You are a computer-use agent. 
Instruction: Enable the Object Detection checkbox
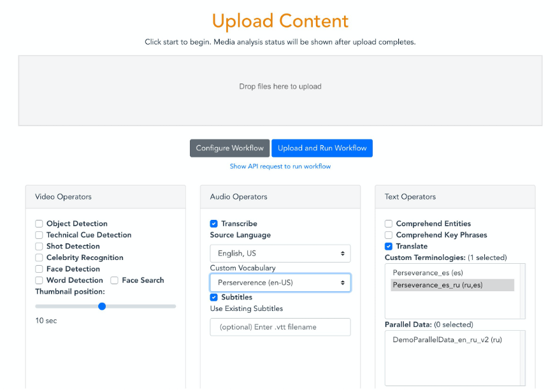pyautogui.click(x=39, y=224)
